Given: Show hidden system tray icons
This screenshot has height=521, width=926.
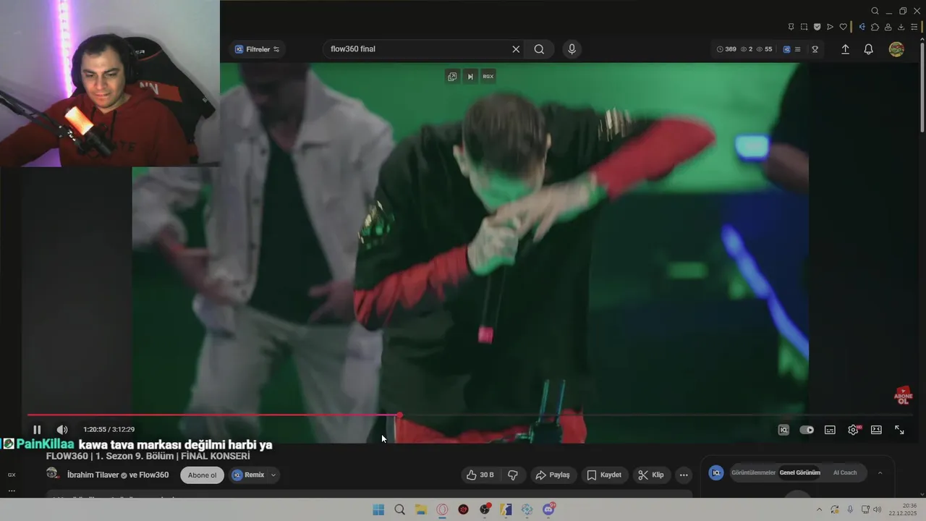Looking at the screenshot, I should pyautogui.click(x=819, y=509).
